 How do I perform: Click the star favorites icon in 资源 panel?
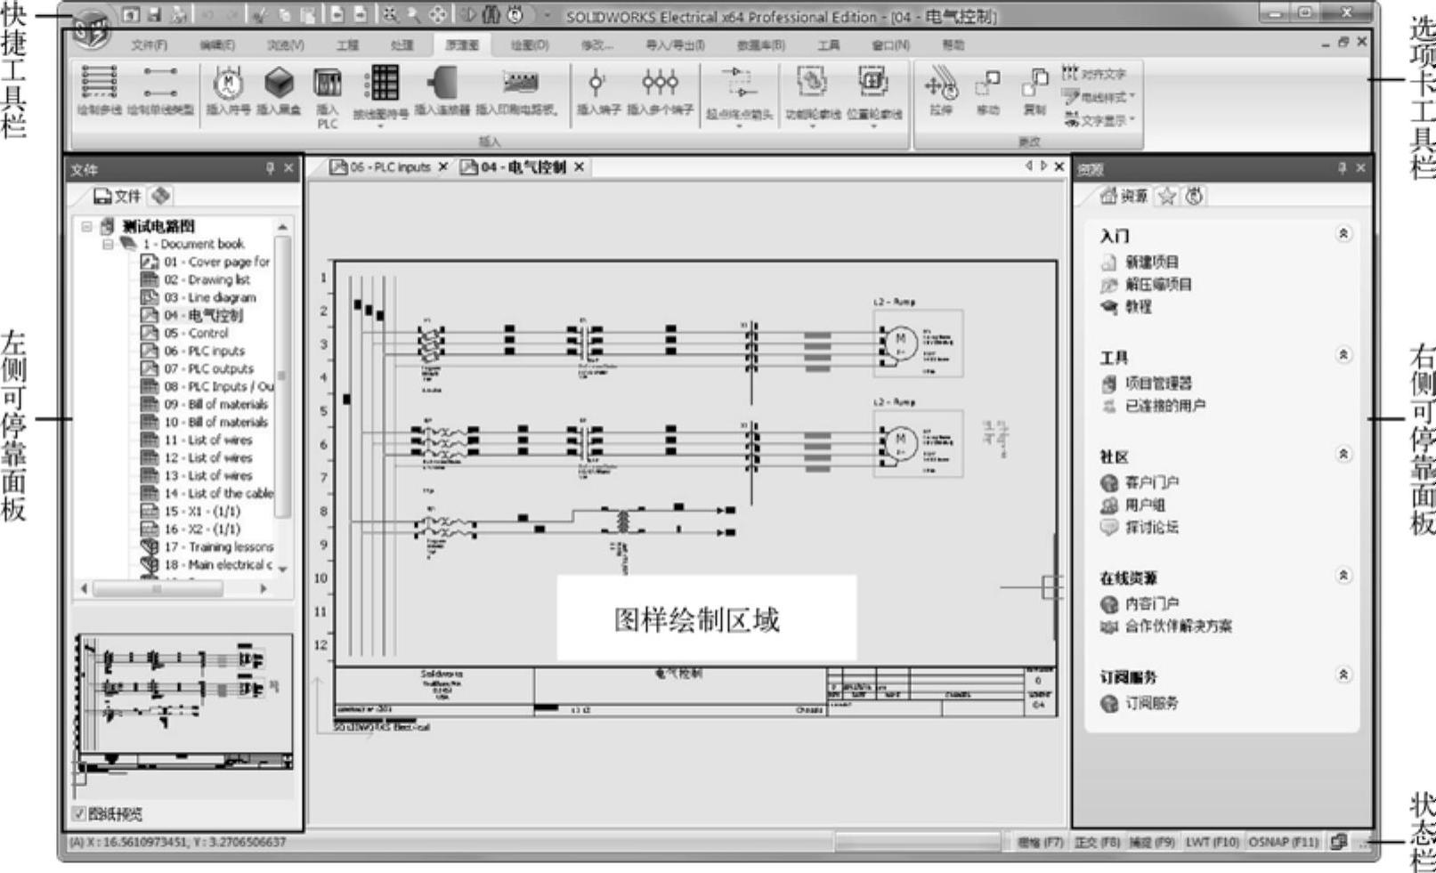pos(1167,197)
